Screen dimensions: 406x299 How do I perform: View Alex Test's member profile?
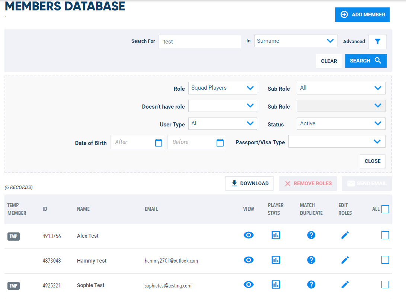tap(249, 235)
